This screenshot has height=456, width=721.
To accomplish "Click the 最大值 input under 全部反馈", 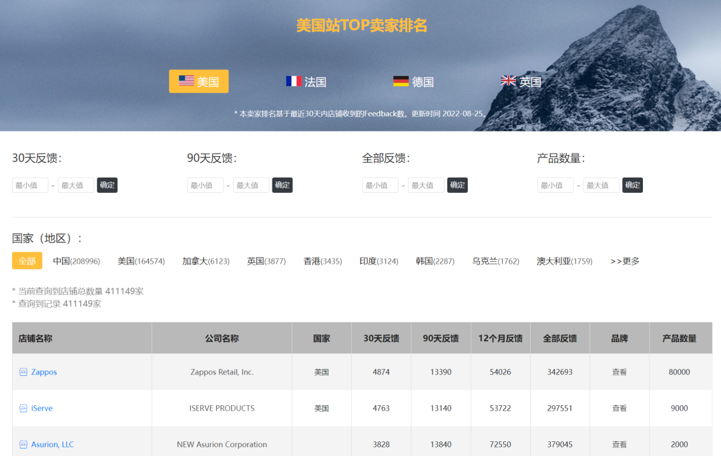I will (x=426, y=185).
